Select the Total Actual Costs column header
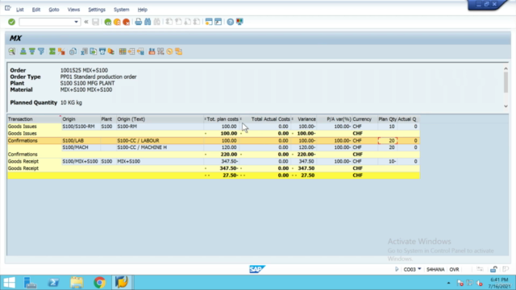 265,119
